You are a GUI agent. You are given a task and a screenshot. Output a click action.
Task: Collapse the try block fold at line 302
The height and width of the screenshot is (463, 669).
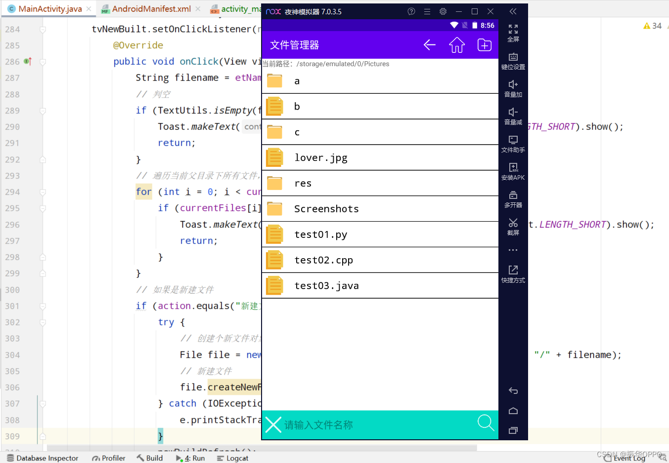43,323
